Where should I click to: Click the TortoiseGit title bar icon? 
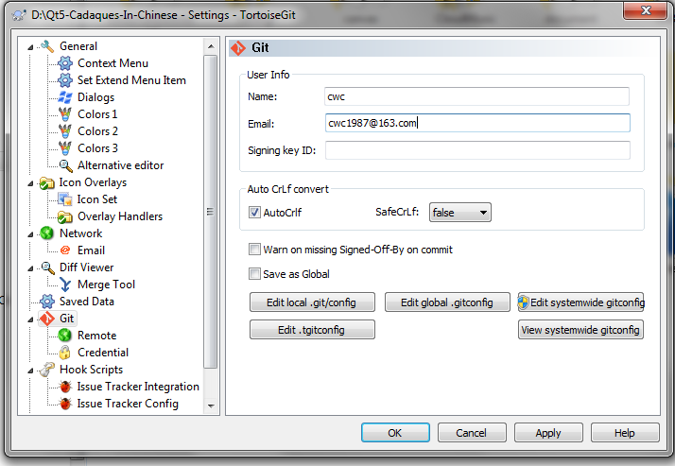19,15
